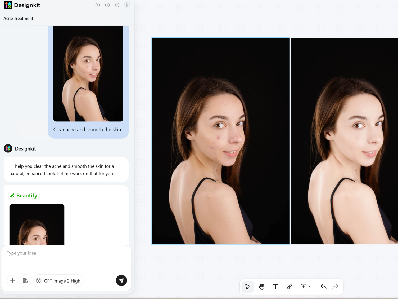Activate the hand pan tool

(262, 287)
